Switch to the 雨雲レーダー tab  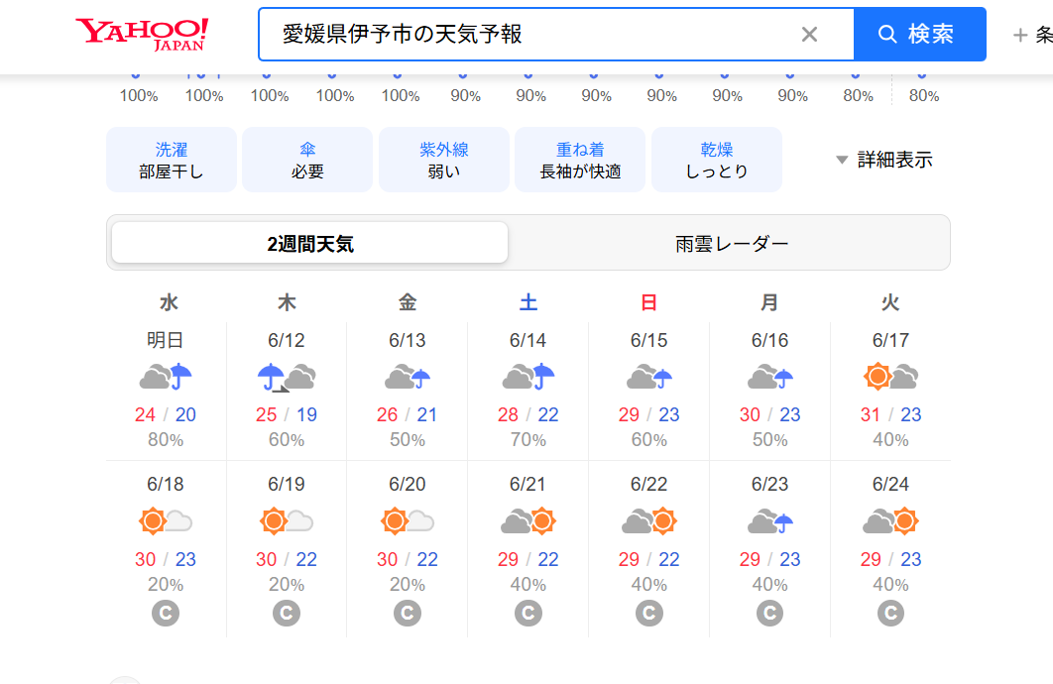(x=732, y=243)
